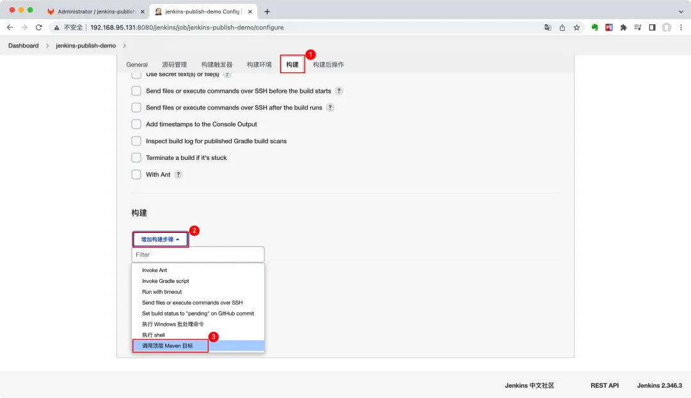Click the not-secure warning icon in address bar
This screenshot has height=398, width=691.
tap(56, 28)
